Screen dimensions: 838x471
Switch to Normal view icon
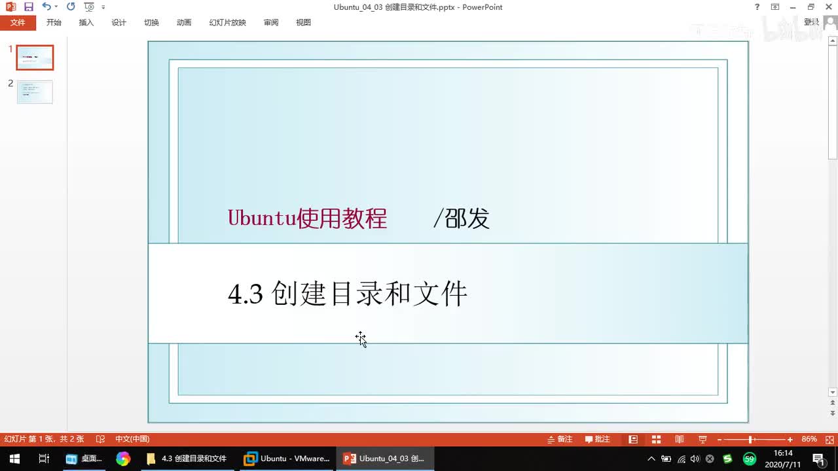click(633, 440)
